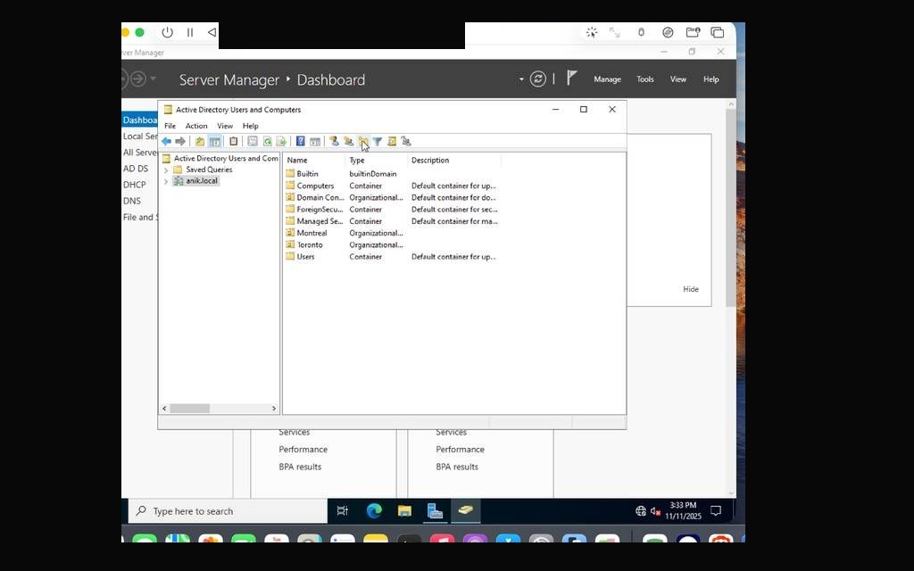This screenshot has width=914, height=571.
Task: Go up one level via toolbar folder icon
Action: pyautogui.click(x=200, y=142)
